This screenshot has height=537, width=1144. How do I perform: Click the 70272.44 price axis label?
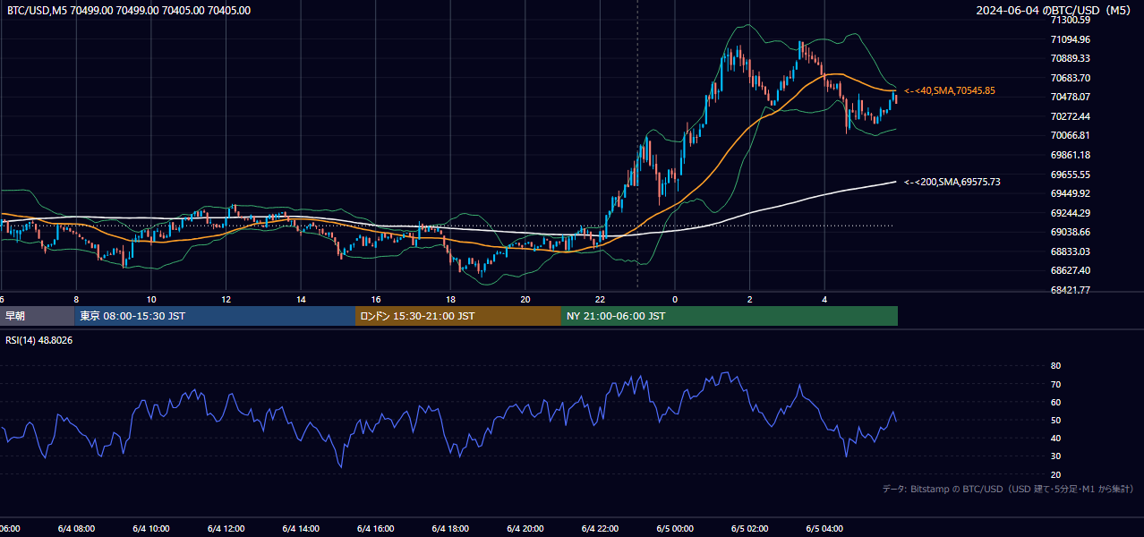click(x=1070, y=116)
